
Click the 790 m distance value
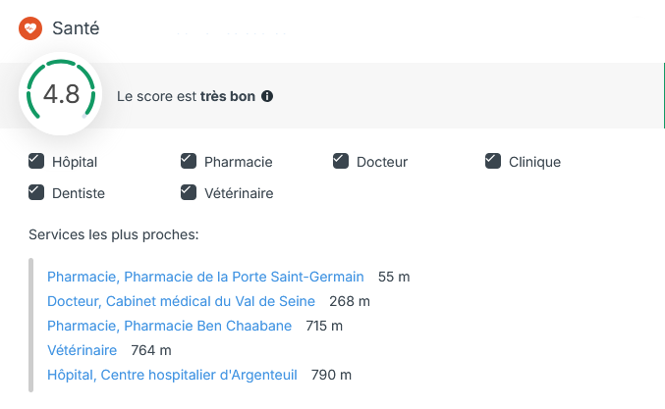(x=331, y=375)
